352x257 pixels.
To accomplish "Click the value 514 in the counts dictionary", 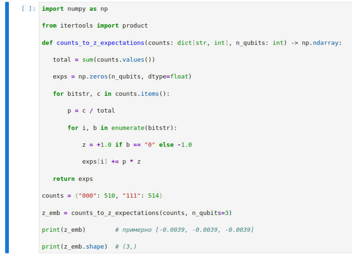I will (x=153, y=195).
